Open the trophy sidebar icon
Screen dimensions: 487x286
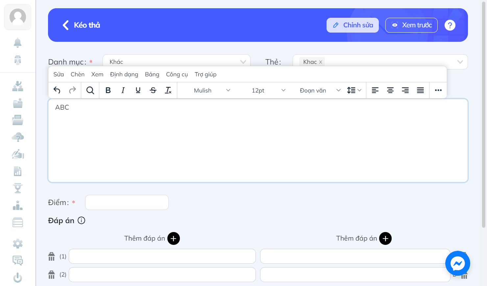pos(18,188)
